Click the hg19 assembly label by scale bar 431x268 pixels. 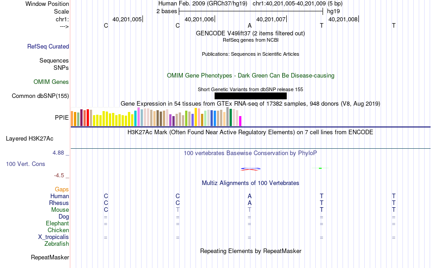point(333,11)
